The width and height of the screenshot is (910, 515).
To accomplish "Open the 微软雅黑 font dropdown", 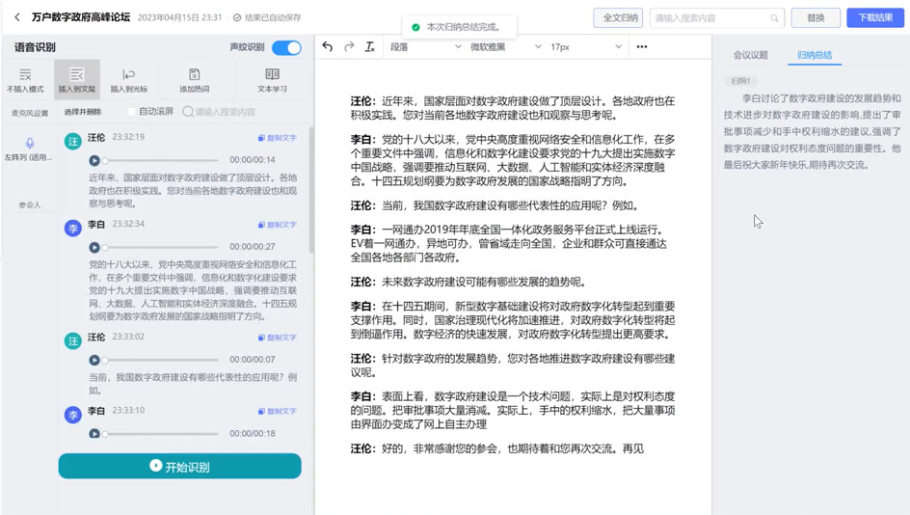I will (x=505, y=46).
